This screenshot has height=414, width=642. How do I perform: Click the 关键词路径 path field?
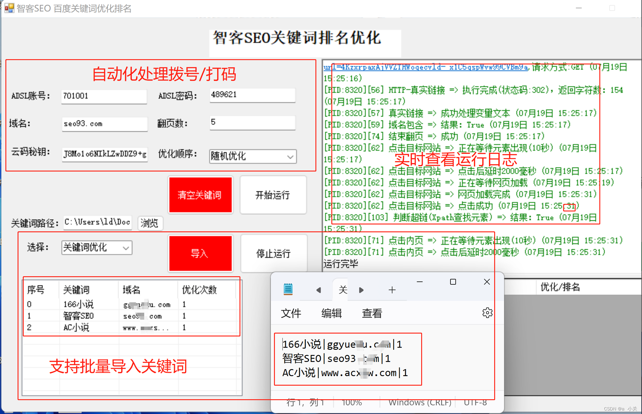[x=98, y=222]
